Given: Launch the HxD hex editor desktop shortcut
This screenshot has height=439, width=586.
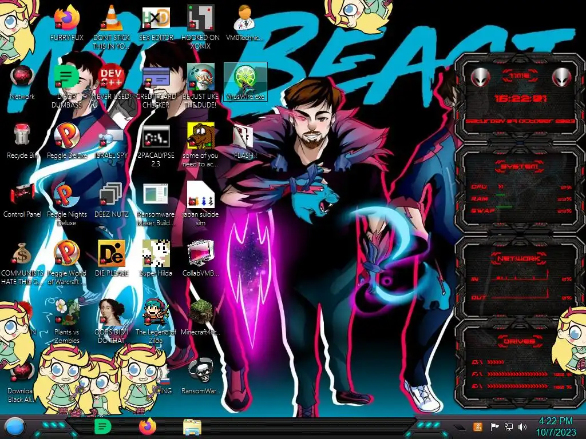Looking at the screenshot, I should 156,19.
